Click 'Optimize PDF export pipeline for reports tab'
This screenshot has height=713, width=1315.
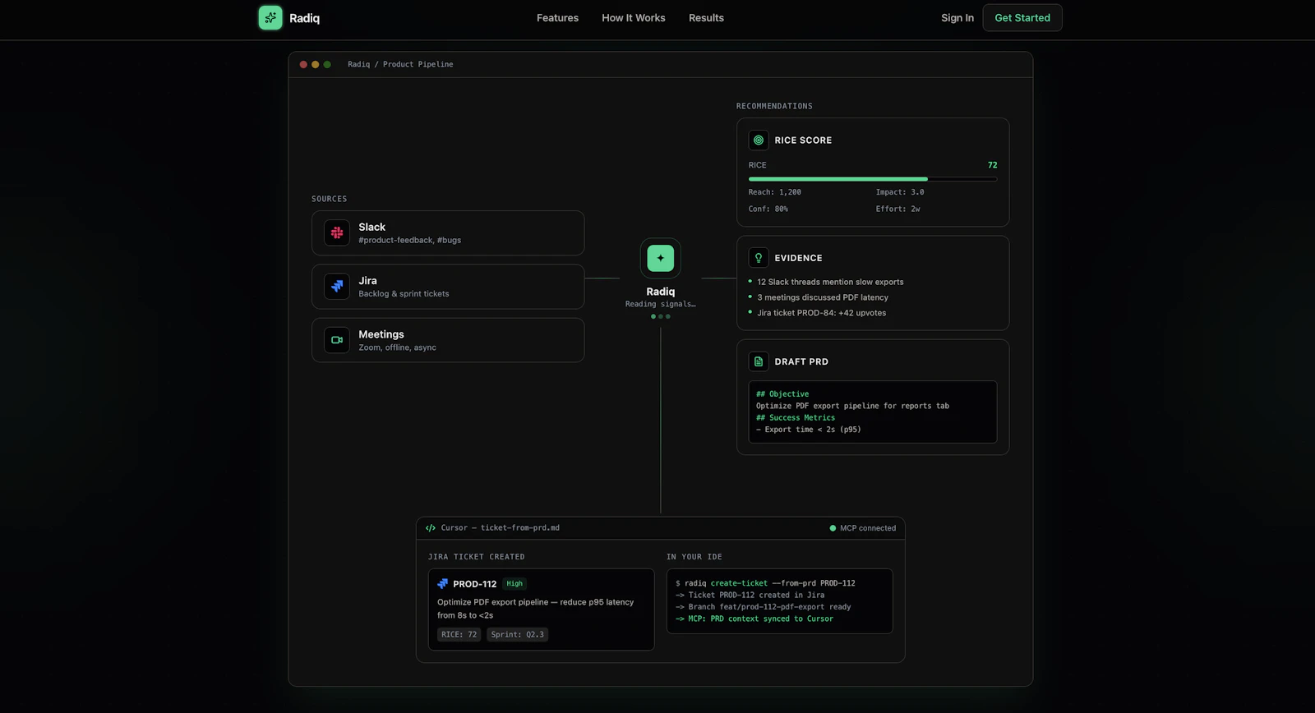(x=852, y=406)
